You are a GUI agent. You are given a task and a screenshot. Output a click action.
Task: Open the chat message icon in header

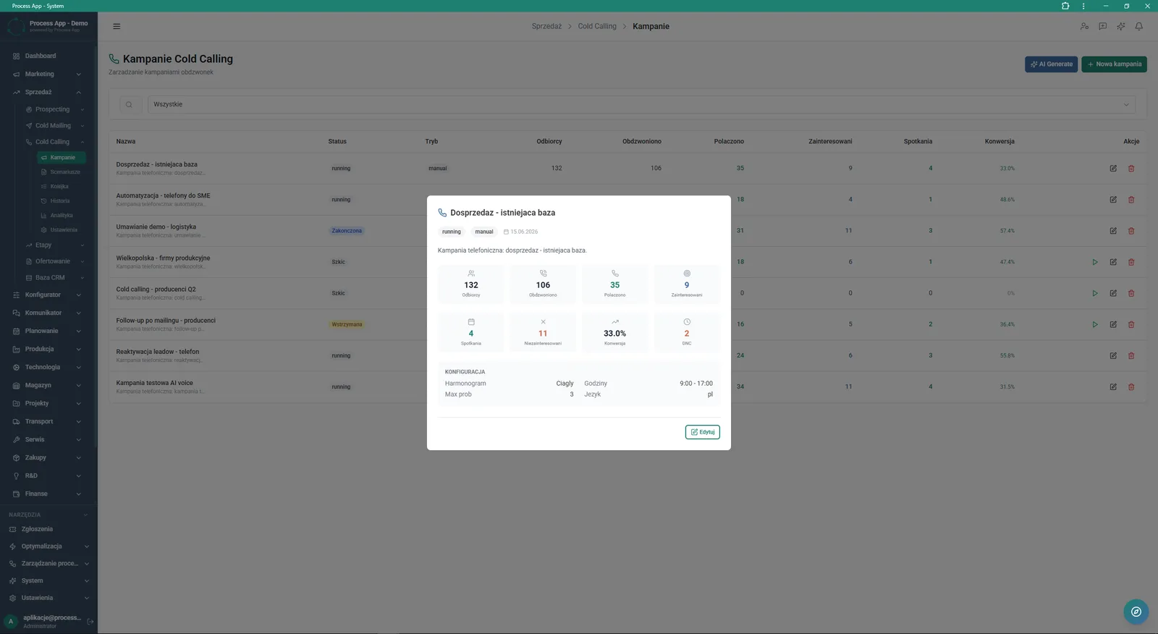1102,26
